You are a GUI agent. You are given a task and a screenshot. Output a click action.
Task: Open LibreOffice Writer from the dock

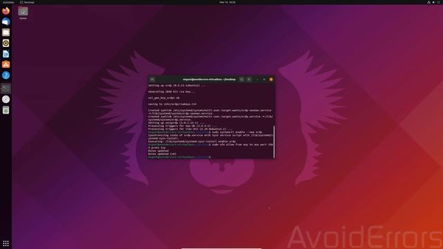[6, 54]
